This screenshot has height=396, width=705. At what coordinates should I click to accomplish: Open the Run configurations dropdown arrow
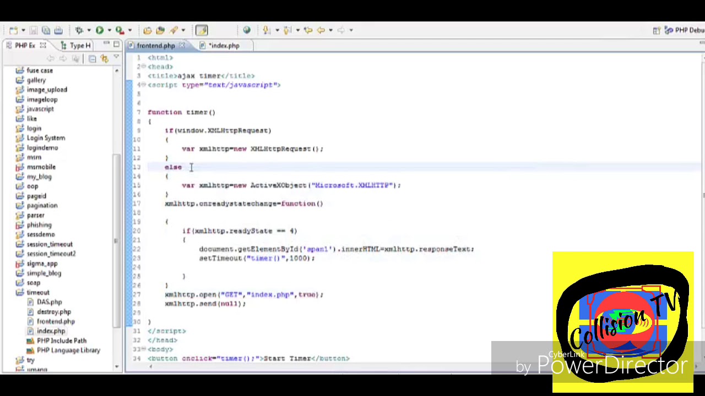pyautogui.click(x=109, y=30)
